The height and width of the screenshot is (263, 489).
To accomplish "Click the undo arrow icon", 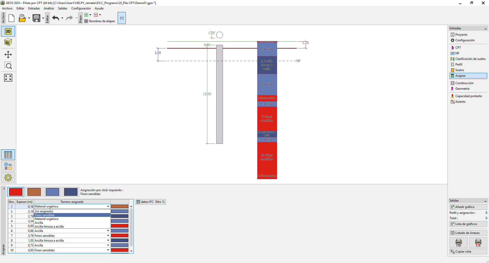I will [x=56, y=18].
